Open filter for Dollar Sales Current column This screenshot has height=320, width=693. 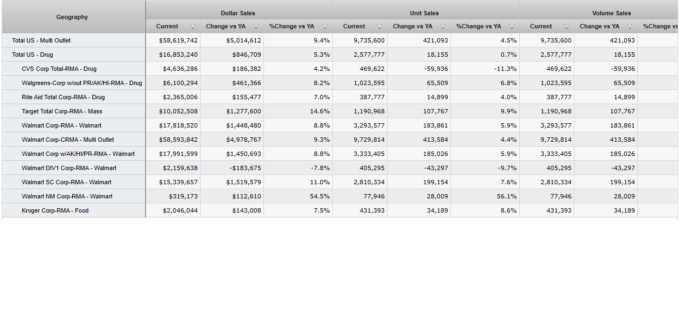[x=192, y=27]
